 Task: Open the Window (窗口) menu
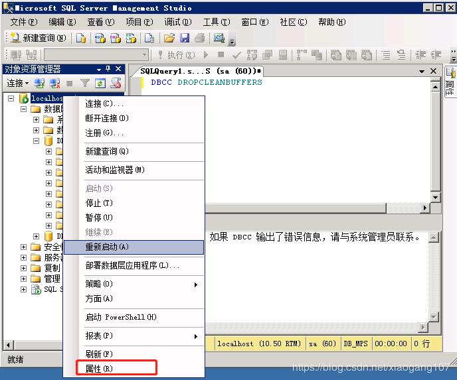coord(254,22)
